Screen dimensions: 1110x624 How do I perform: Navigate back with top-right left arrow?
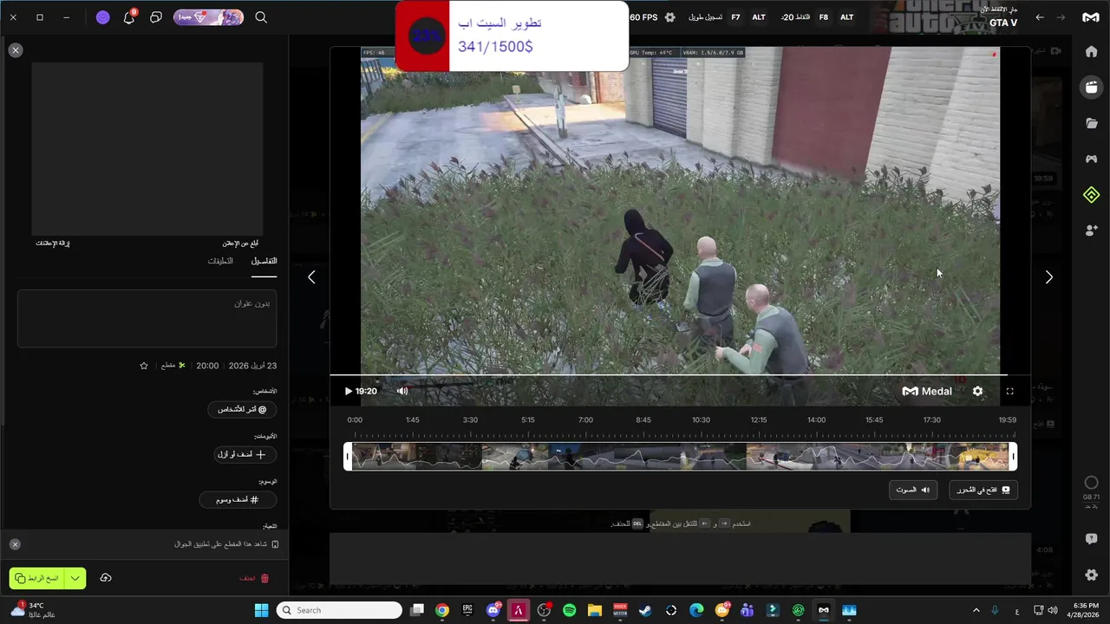(x=1040, y=17)
